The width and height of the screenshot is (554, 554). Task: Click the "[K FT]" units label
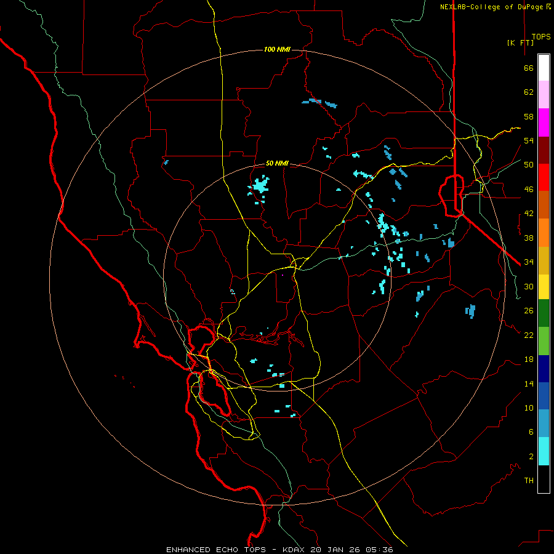click(x=520, y=42)
